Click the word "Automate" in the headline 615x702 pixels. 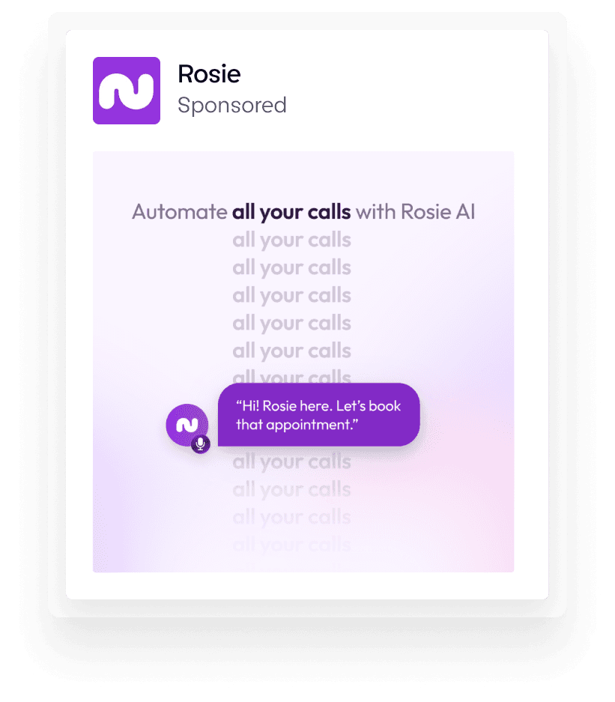[180, 212]
